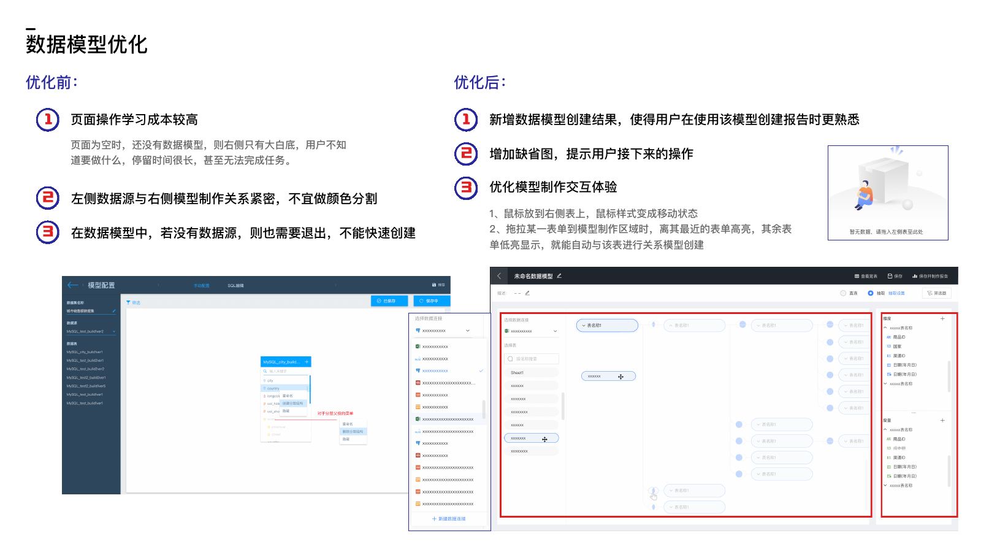Image resolution: width=981 pixels, height=552 pixels.
Task: Select MySQL_city_buildver1 in the left table list
Action: click(85, 352)
